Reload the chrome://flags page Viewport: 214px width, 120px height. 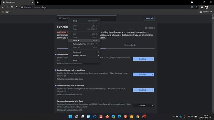(x=12, y=7)
